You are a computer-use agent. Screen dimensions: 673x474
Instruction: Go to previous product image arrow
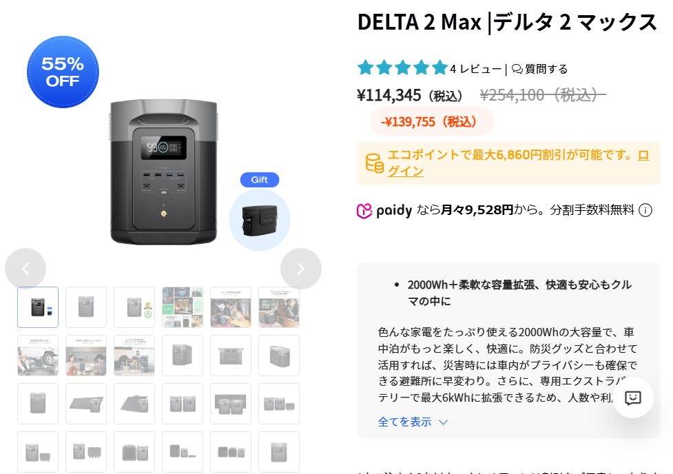(x=25, y=268)
